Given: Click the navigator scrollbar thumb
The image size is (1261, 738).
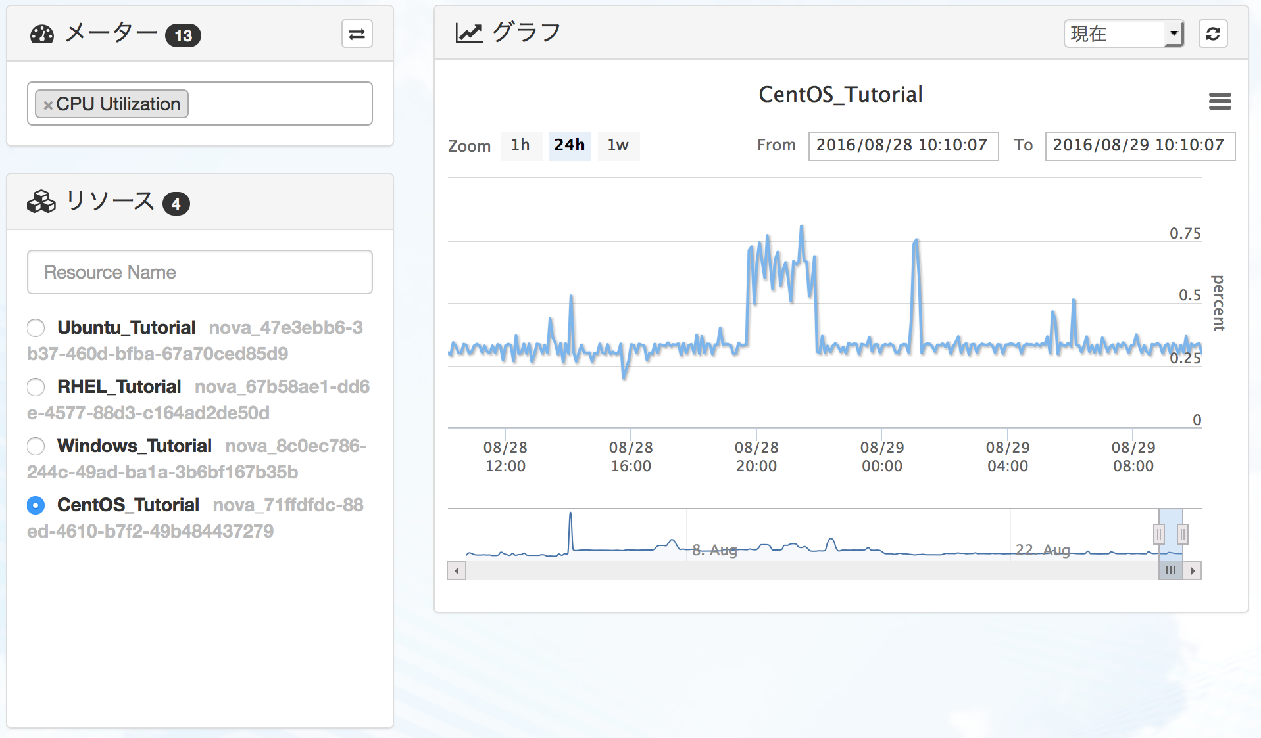Looking at the screenshot, I should coord(1171,570).
